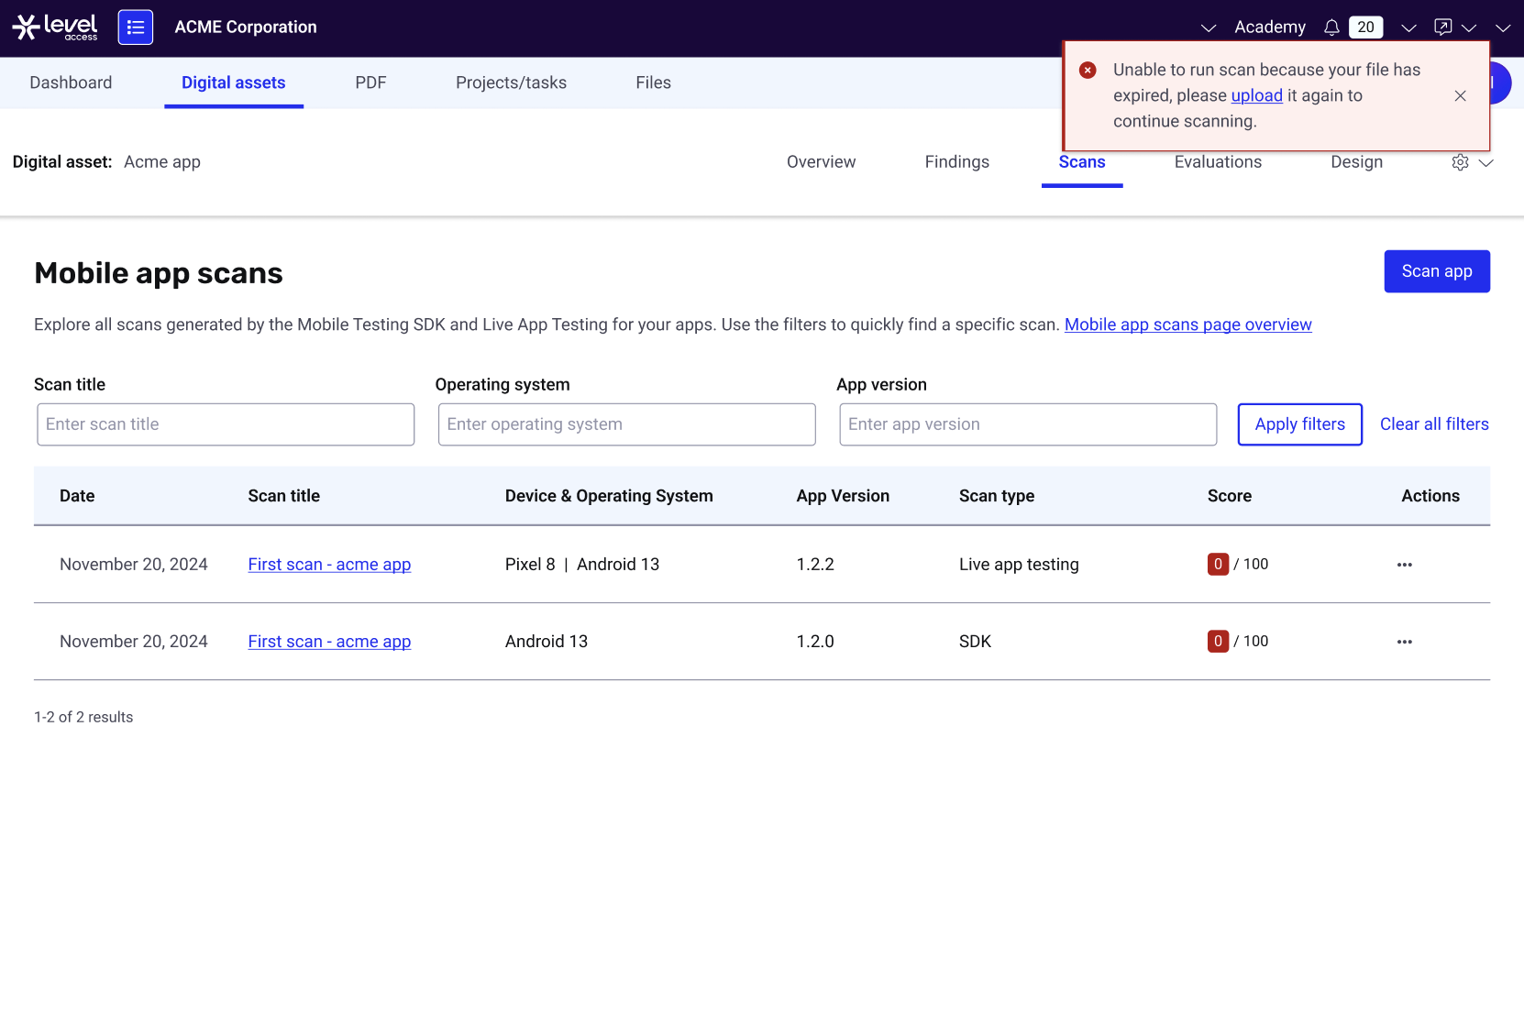The image size is (1524, 1023).
Task: Click the notification count badge 20
Action: pos(1365,27)
